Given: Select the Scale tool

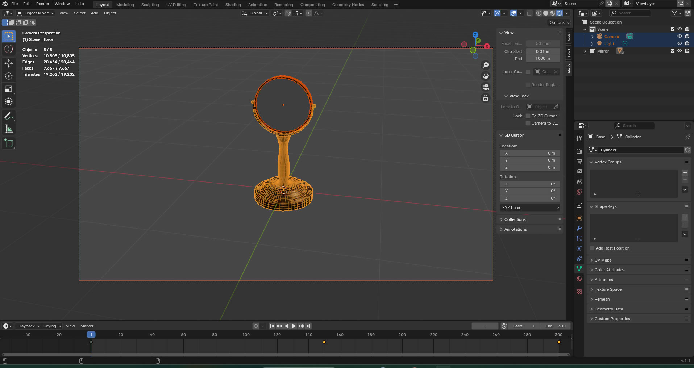Looking at the screenshot, I should [9, 89].
